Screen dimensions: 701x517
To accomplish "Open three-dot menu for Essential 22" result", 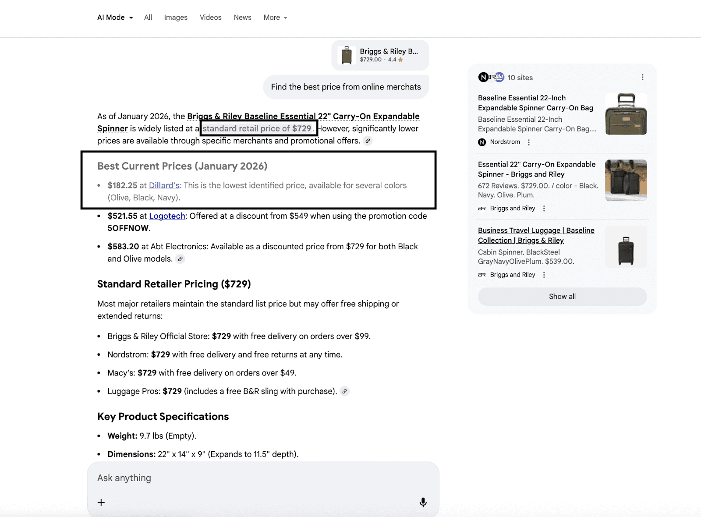I will click(544, 209).
